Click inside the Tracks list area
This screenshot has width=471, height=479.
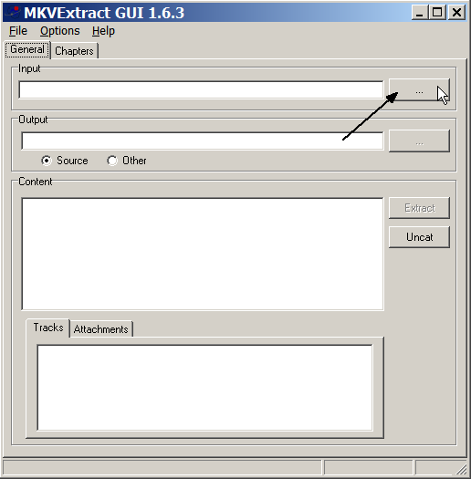tap(204, 388)
